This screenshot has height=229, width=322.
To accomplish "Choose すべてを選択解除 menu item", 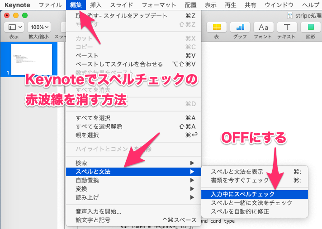I will (x=133, y=126).
